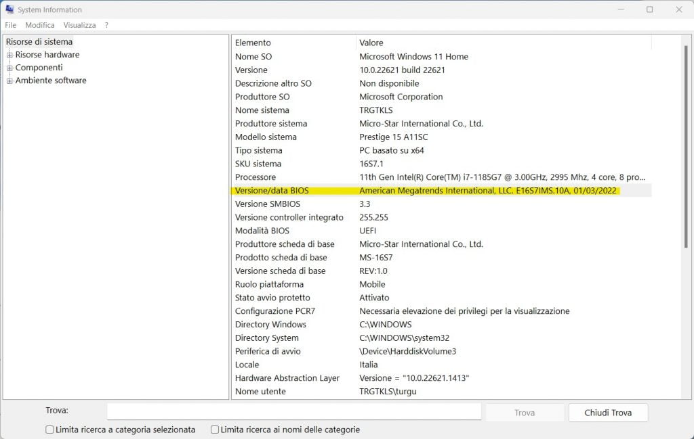The height and width of the screenshot is (439, 694).
Task: Open the File menu
Action: pos(10,25)
